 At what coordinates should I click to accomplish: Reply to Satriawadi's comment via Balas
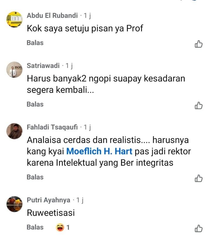tap(35, 104)
